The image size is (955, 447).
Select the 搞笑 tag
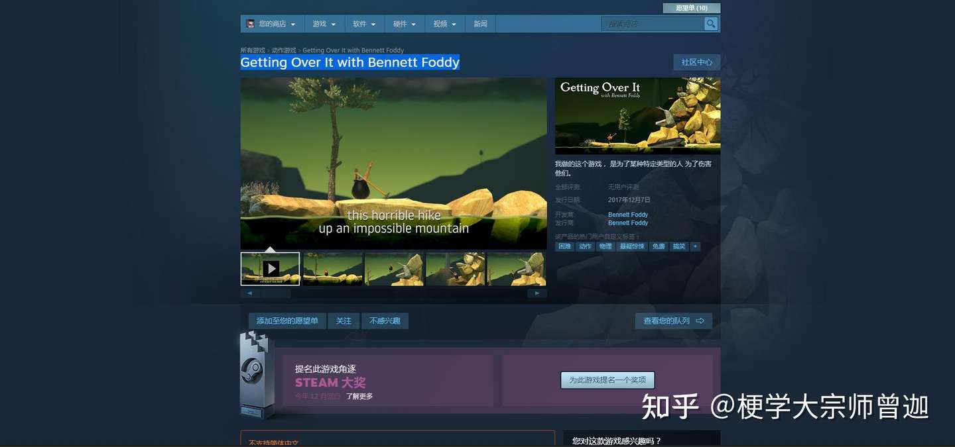point(679,246)
